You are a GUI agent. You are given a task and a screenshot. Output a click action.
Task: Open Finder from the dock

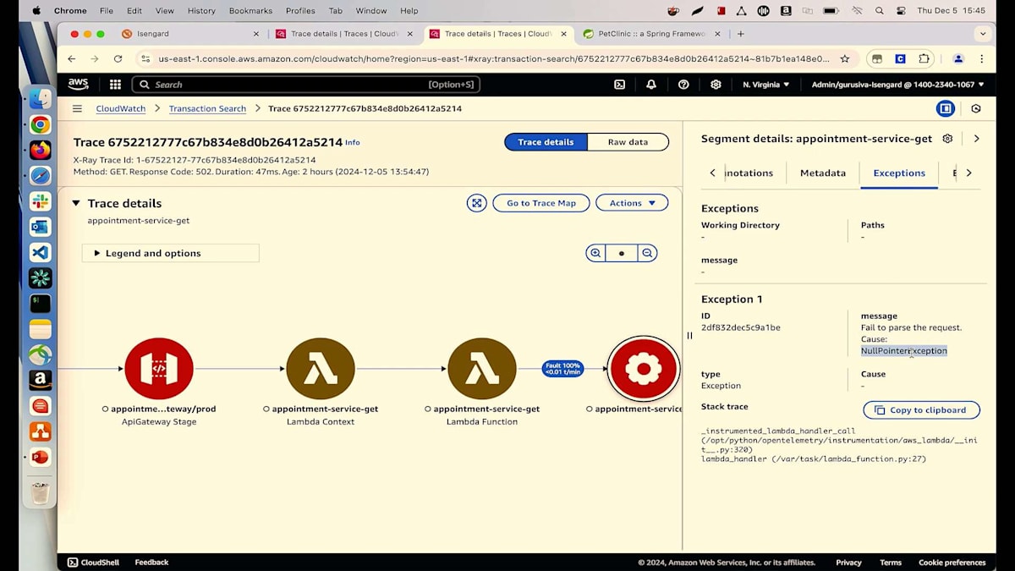coord(40,99)
